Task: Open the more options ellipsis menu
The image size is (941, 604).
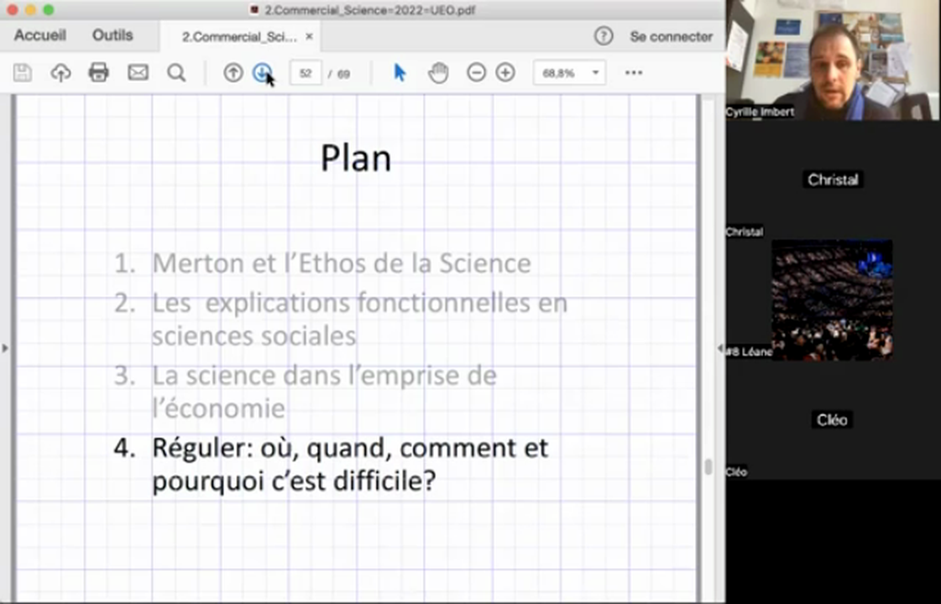Action: point(633,73)
